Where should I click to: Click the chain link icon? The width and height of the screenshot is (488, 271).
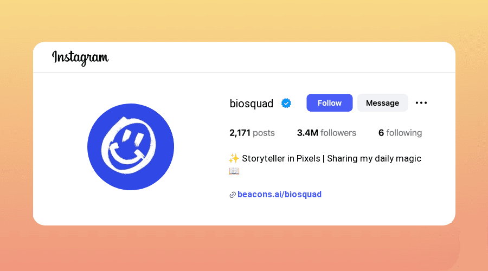pos(233,195)
